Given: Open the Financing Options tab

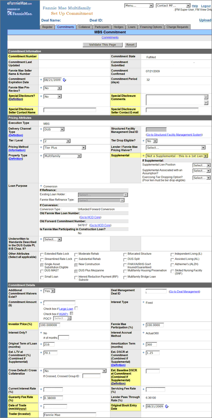Looking at the screenshot, I should (x=151, y=27).
